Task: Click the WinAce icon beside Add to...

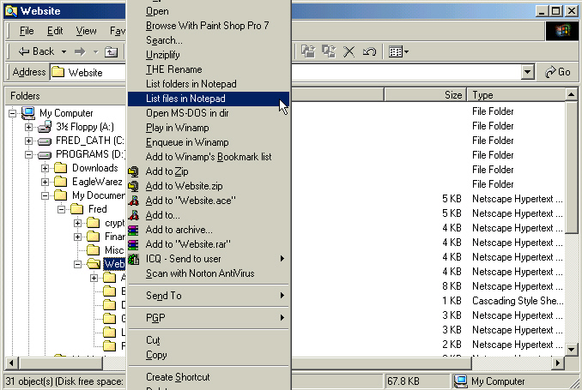Action: point(133,215)
